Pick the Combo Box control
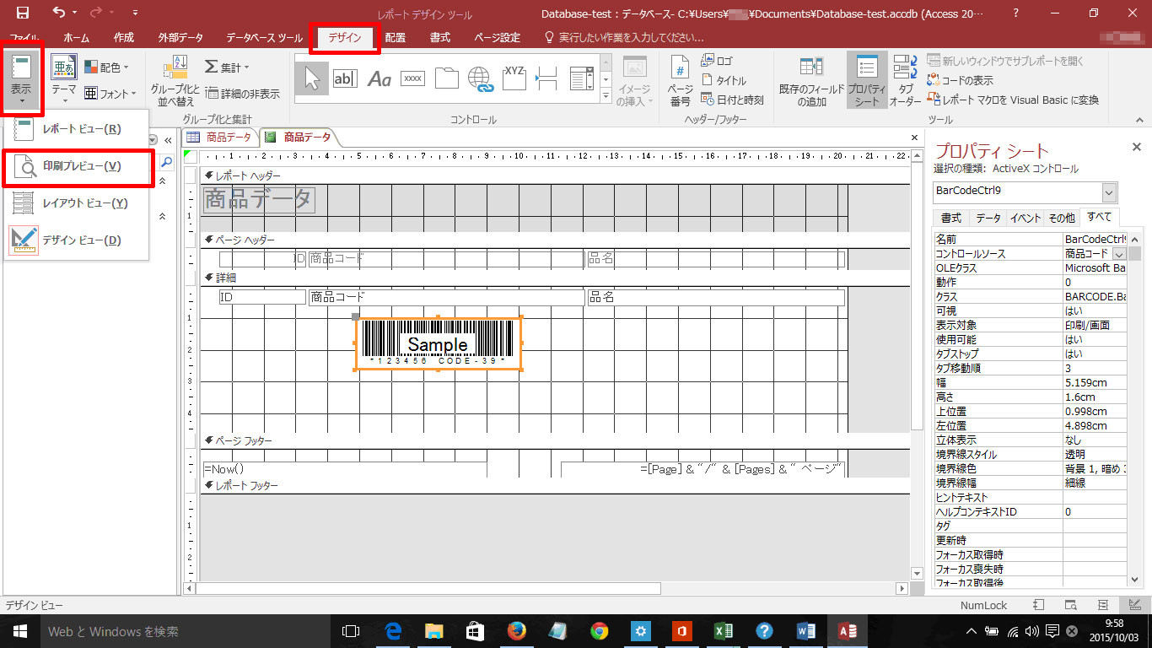 pyautogui.click(x=581, y=78)
